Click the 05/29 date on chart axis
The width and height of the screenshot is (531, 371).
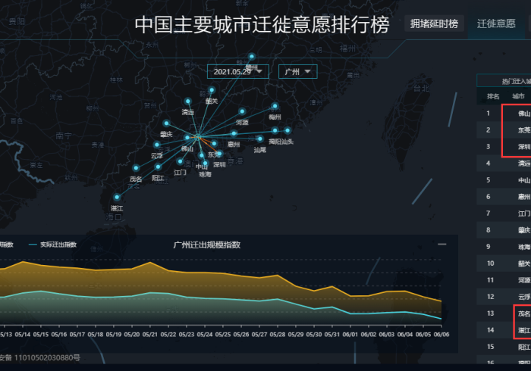tap(296, 335)
